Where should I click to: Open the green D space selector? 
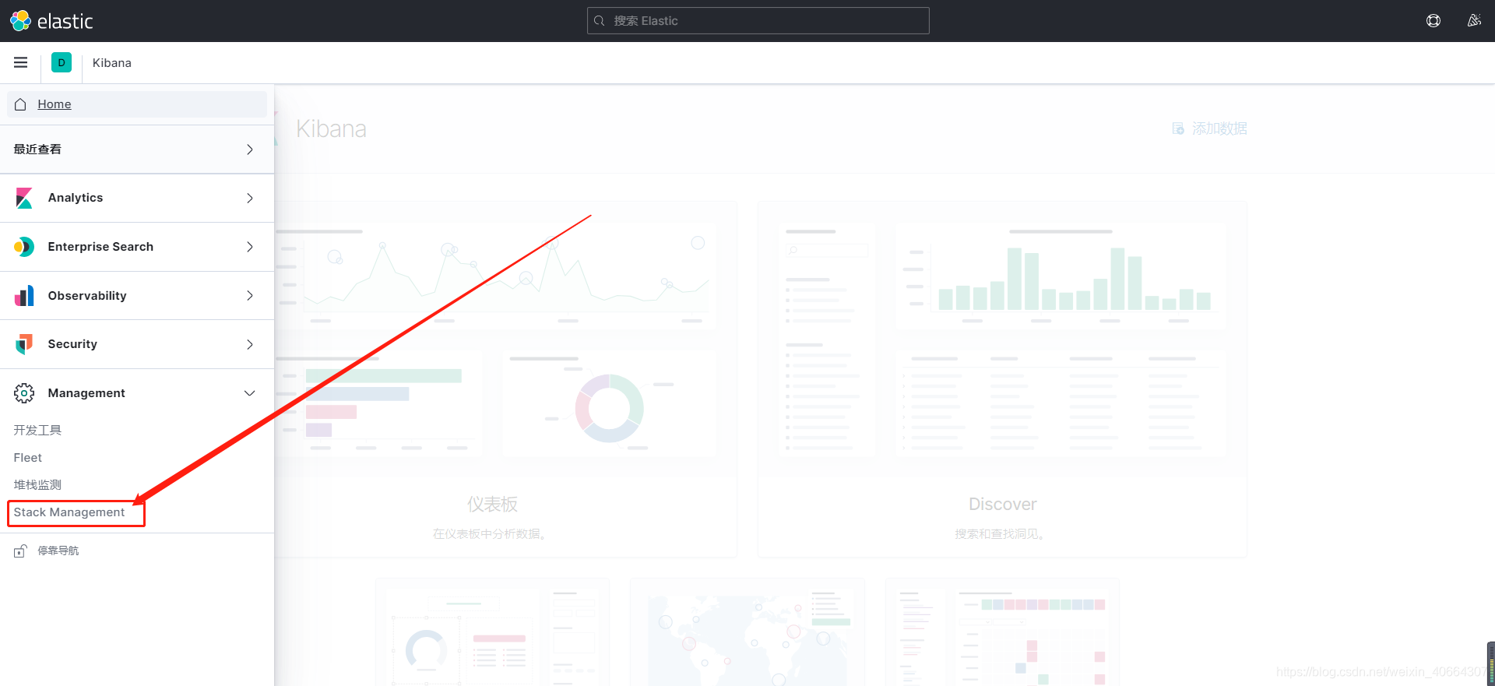pyautogui.click(x=62, y=62)
